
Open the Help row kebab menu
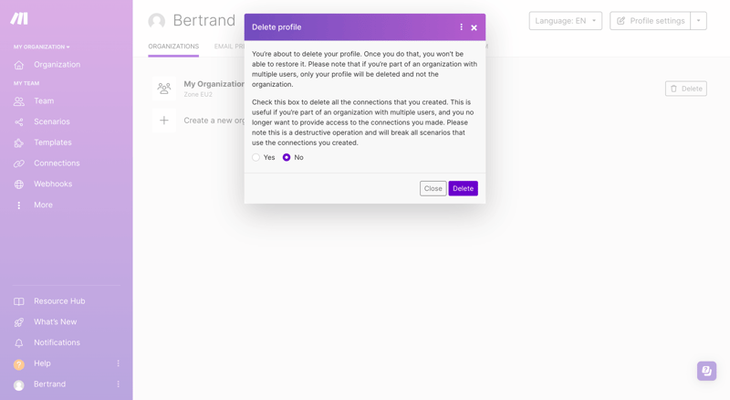pyautogui.click(x=119, y=363)
